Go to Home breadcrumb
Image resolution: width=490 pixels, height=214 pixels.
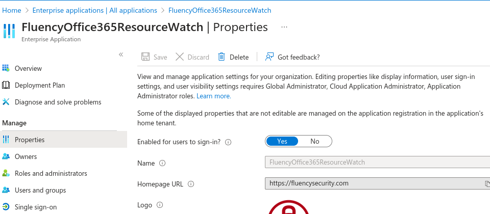pyautogui.click(x=12, y=10)
